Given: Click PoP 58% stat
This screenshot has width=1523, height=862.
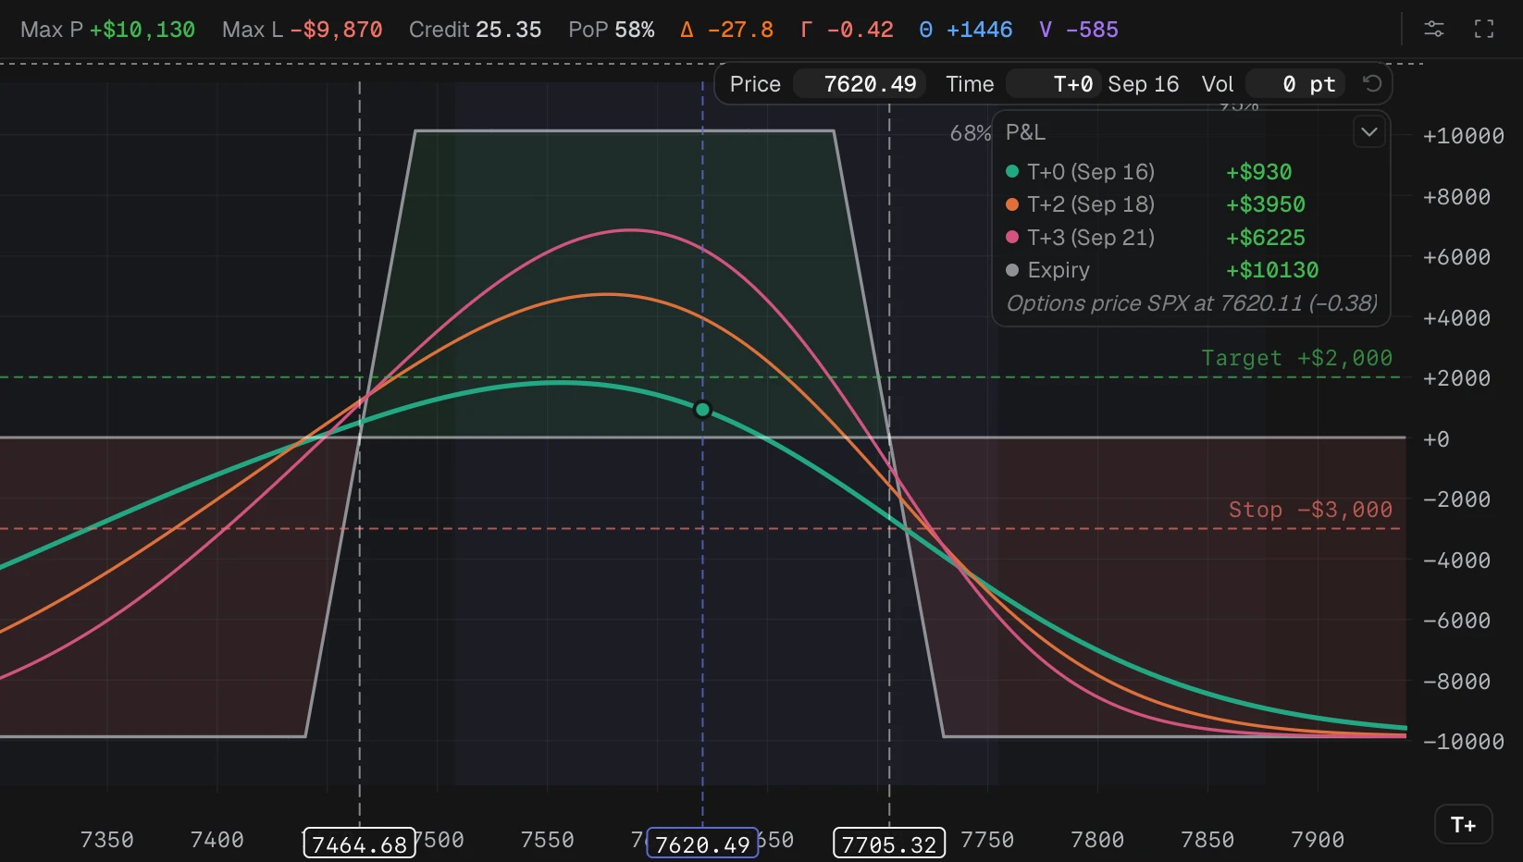Looking at the screenshot, I should coord(612,30).
